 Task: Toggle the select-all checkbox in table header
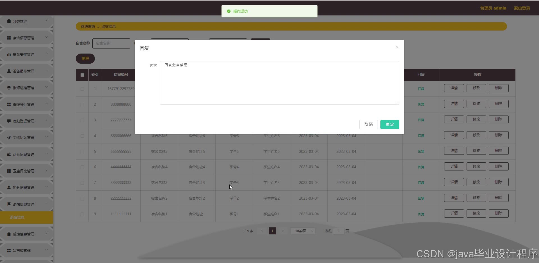[x=82, y=75]
